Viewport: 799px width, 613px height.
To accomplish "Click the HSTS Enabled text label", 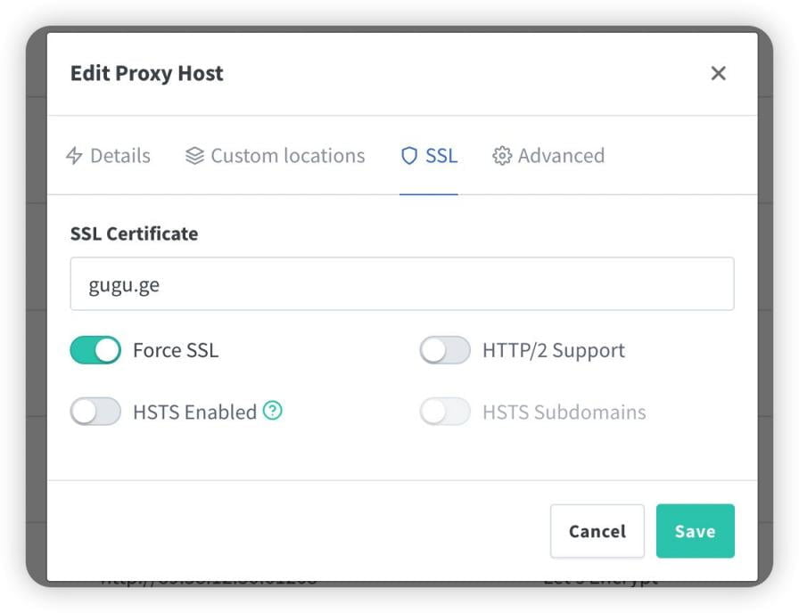I will pyautogui.click(x=194, y=412).
